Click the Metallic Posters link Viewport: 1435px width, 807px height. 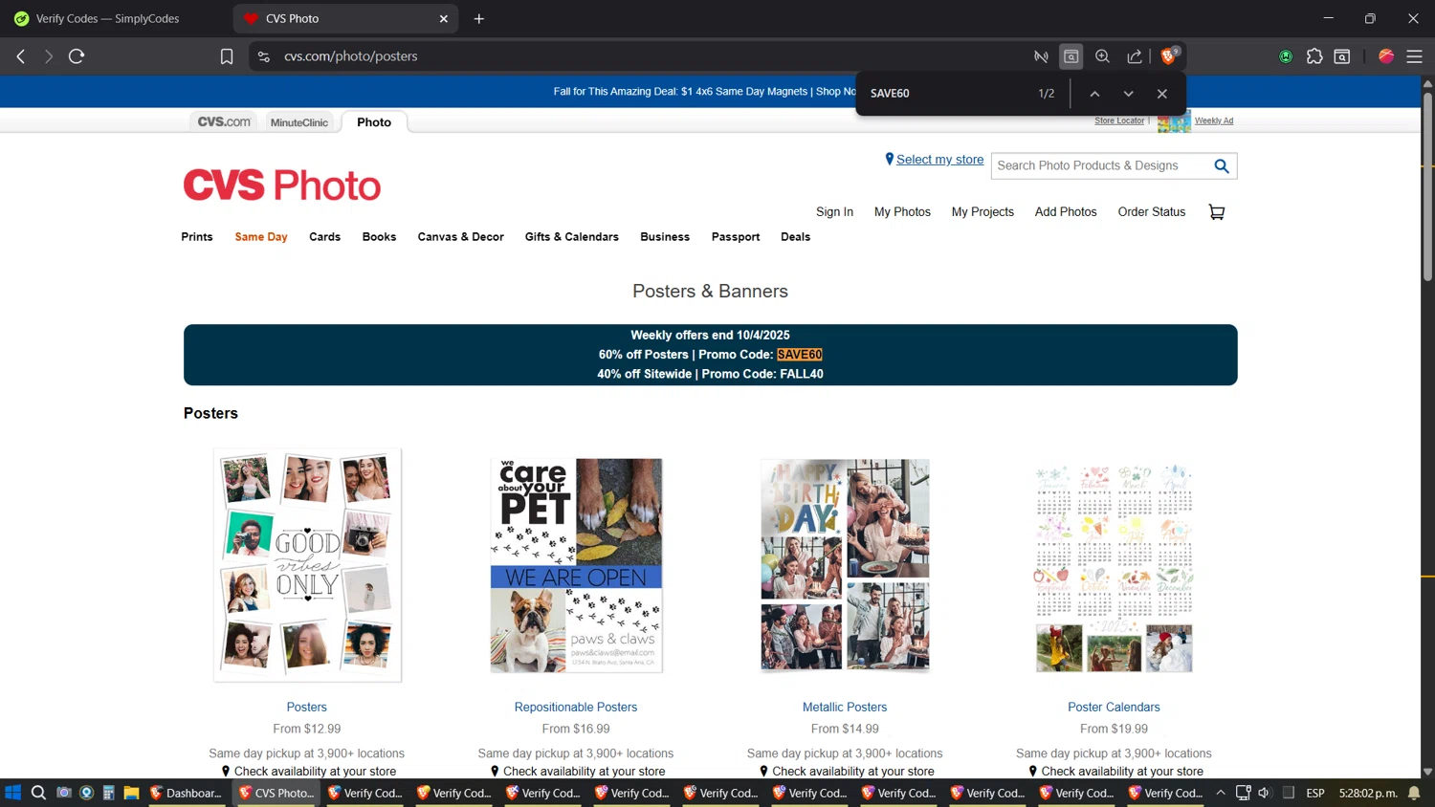click(845, 708)
